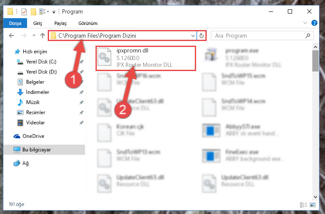This screenshot has width=325, height=214.
Task: Open the Dosya menu tab
Action: coord(15,23)
